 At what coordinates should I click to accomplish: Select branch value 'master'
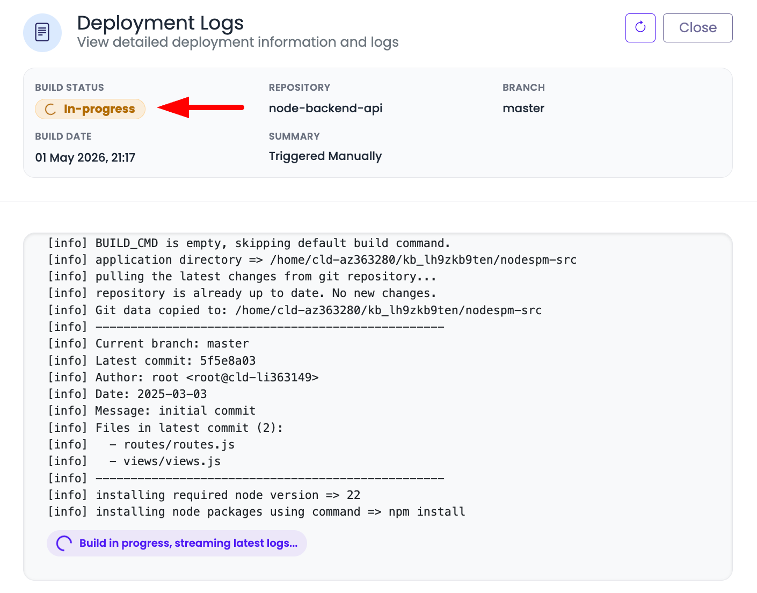click(523, 108)
